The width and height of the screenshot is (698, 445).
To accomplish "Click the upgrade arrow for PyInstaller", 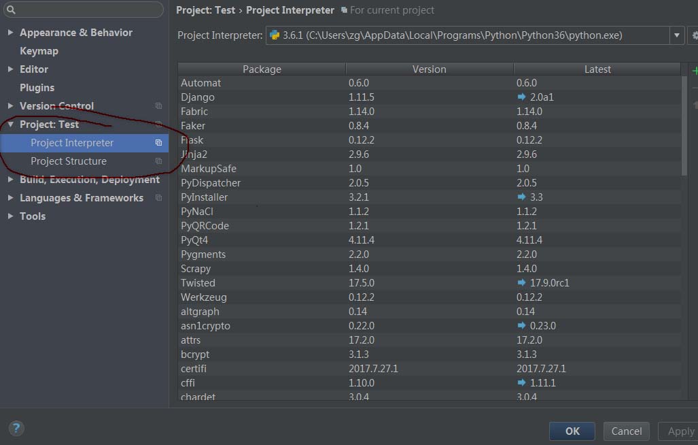I will coord(521,197).
